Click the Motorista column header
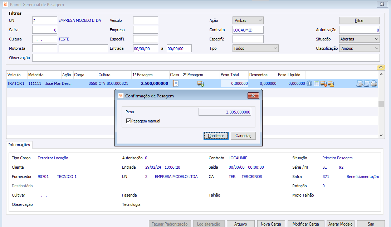The width and height of the screenshot is (391, 227). pos(44,75)
